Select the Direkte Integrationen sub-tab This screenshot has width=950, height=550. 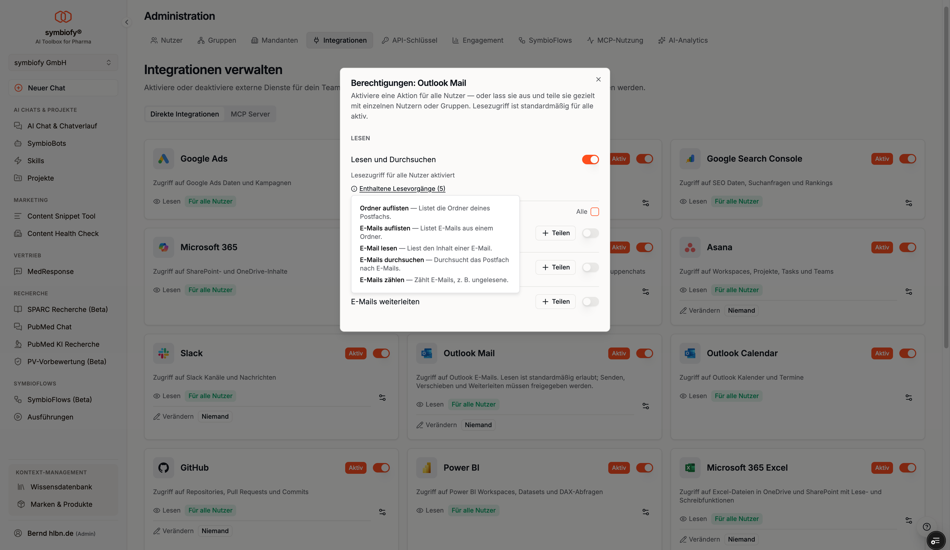click(184, 114)
